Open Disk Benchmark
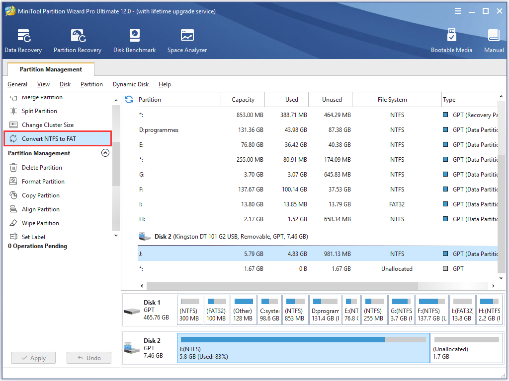Image resolution: width=509 pixels, height=381 pixels. (x=134, y=41)
